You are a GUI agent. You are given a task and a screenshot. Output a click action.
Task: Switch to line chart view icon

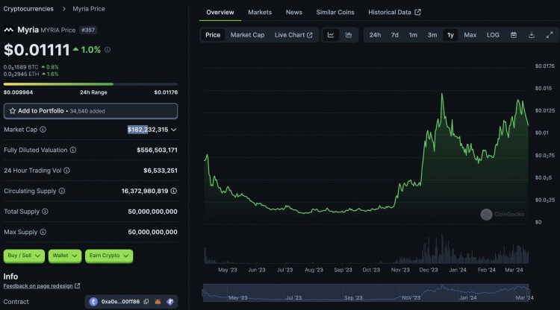pyautogui.click(x=331, y=35)
